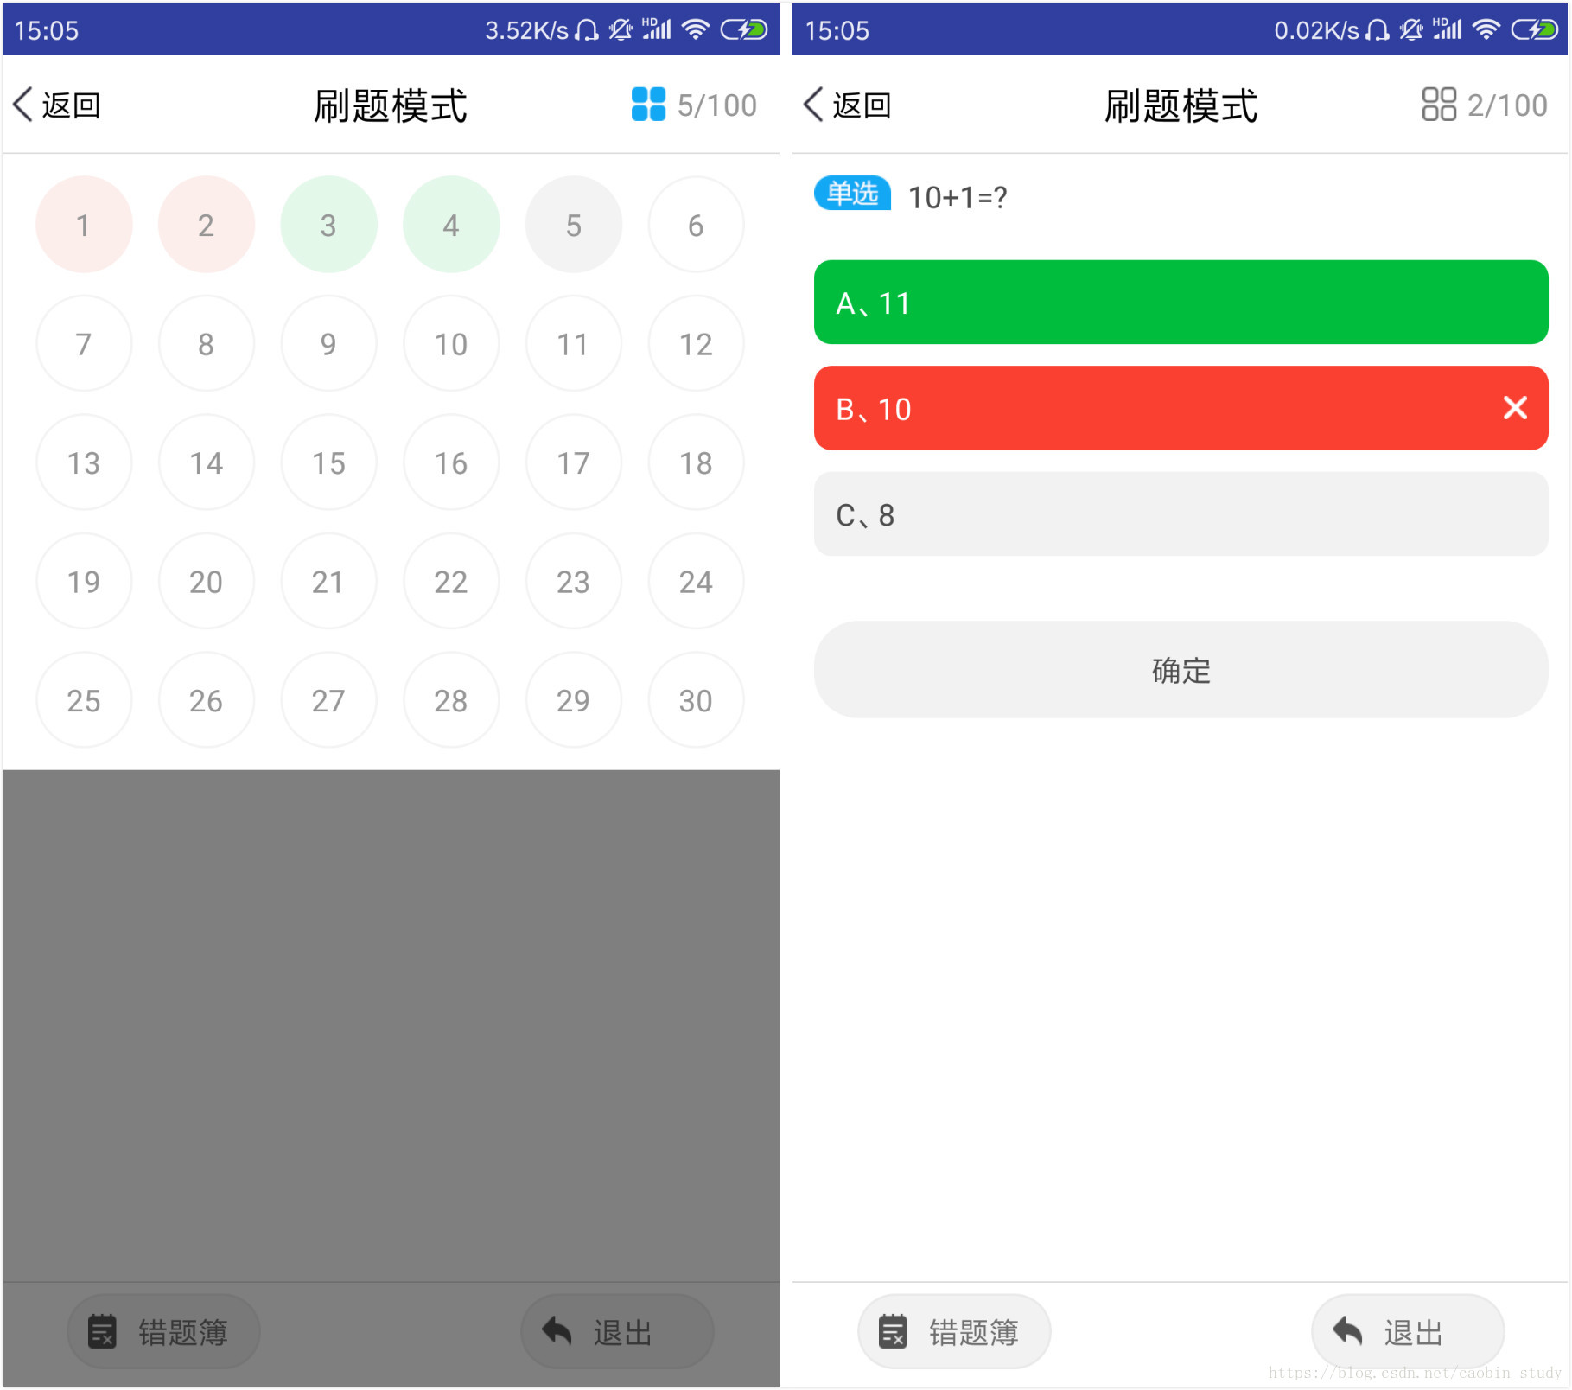Jump to question 9 in the grid
Viewport: 1572px width, 1390px height.
328,343
